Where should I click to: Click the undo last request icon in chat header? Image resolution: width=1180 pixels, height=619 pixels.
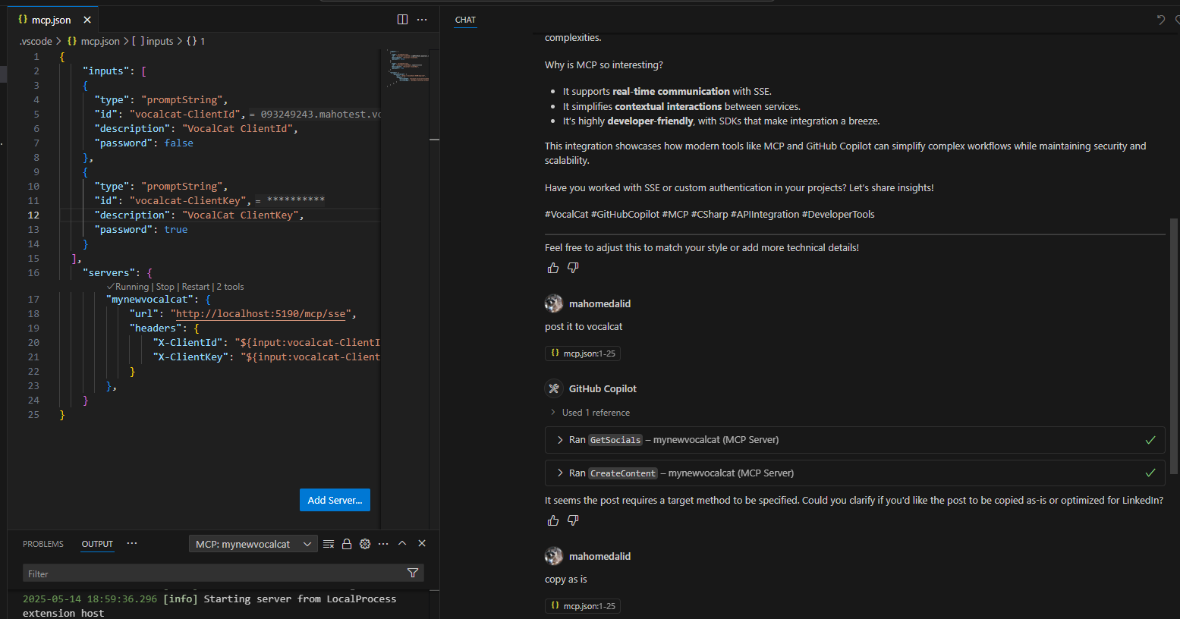(x=1160, y=20)
